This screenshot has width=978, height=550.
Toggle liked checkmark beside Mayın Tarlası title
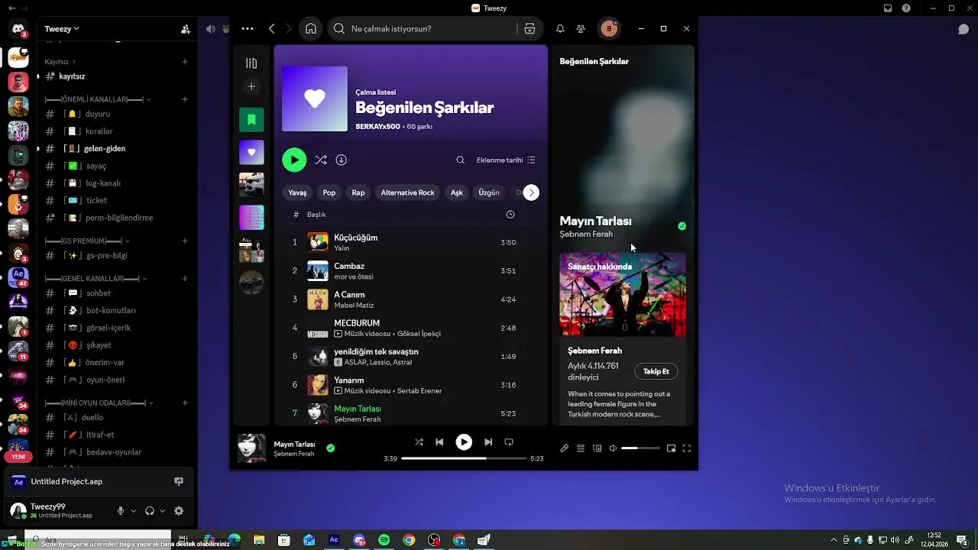coord(682,226)
